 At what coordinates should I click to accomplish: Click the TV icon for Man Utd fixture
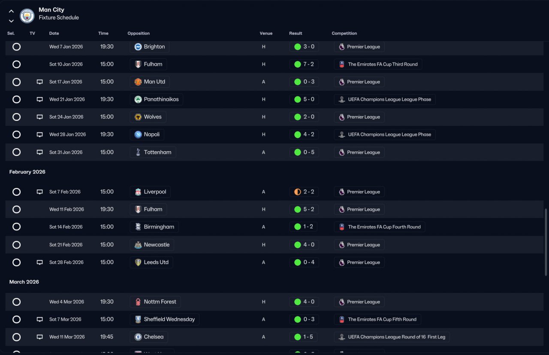pyautogui.click(x=39, y=82)
